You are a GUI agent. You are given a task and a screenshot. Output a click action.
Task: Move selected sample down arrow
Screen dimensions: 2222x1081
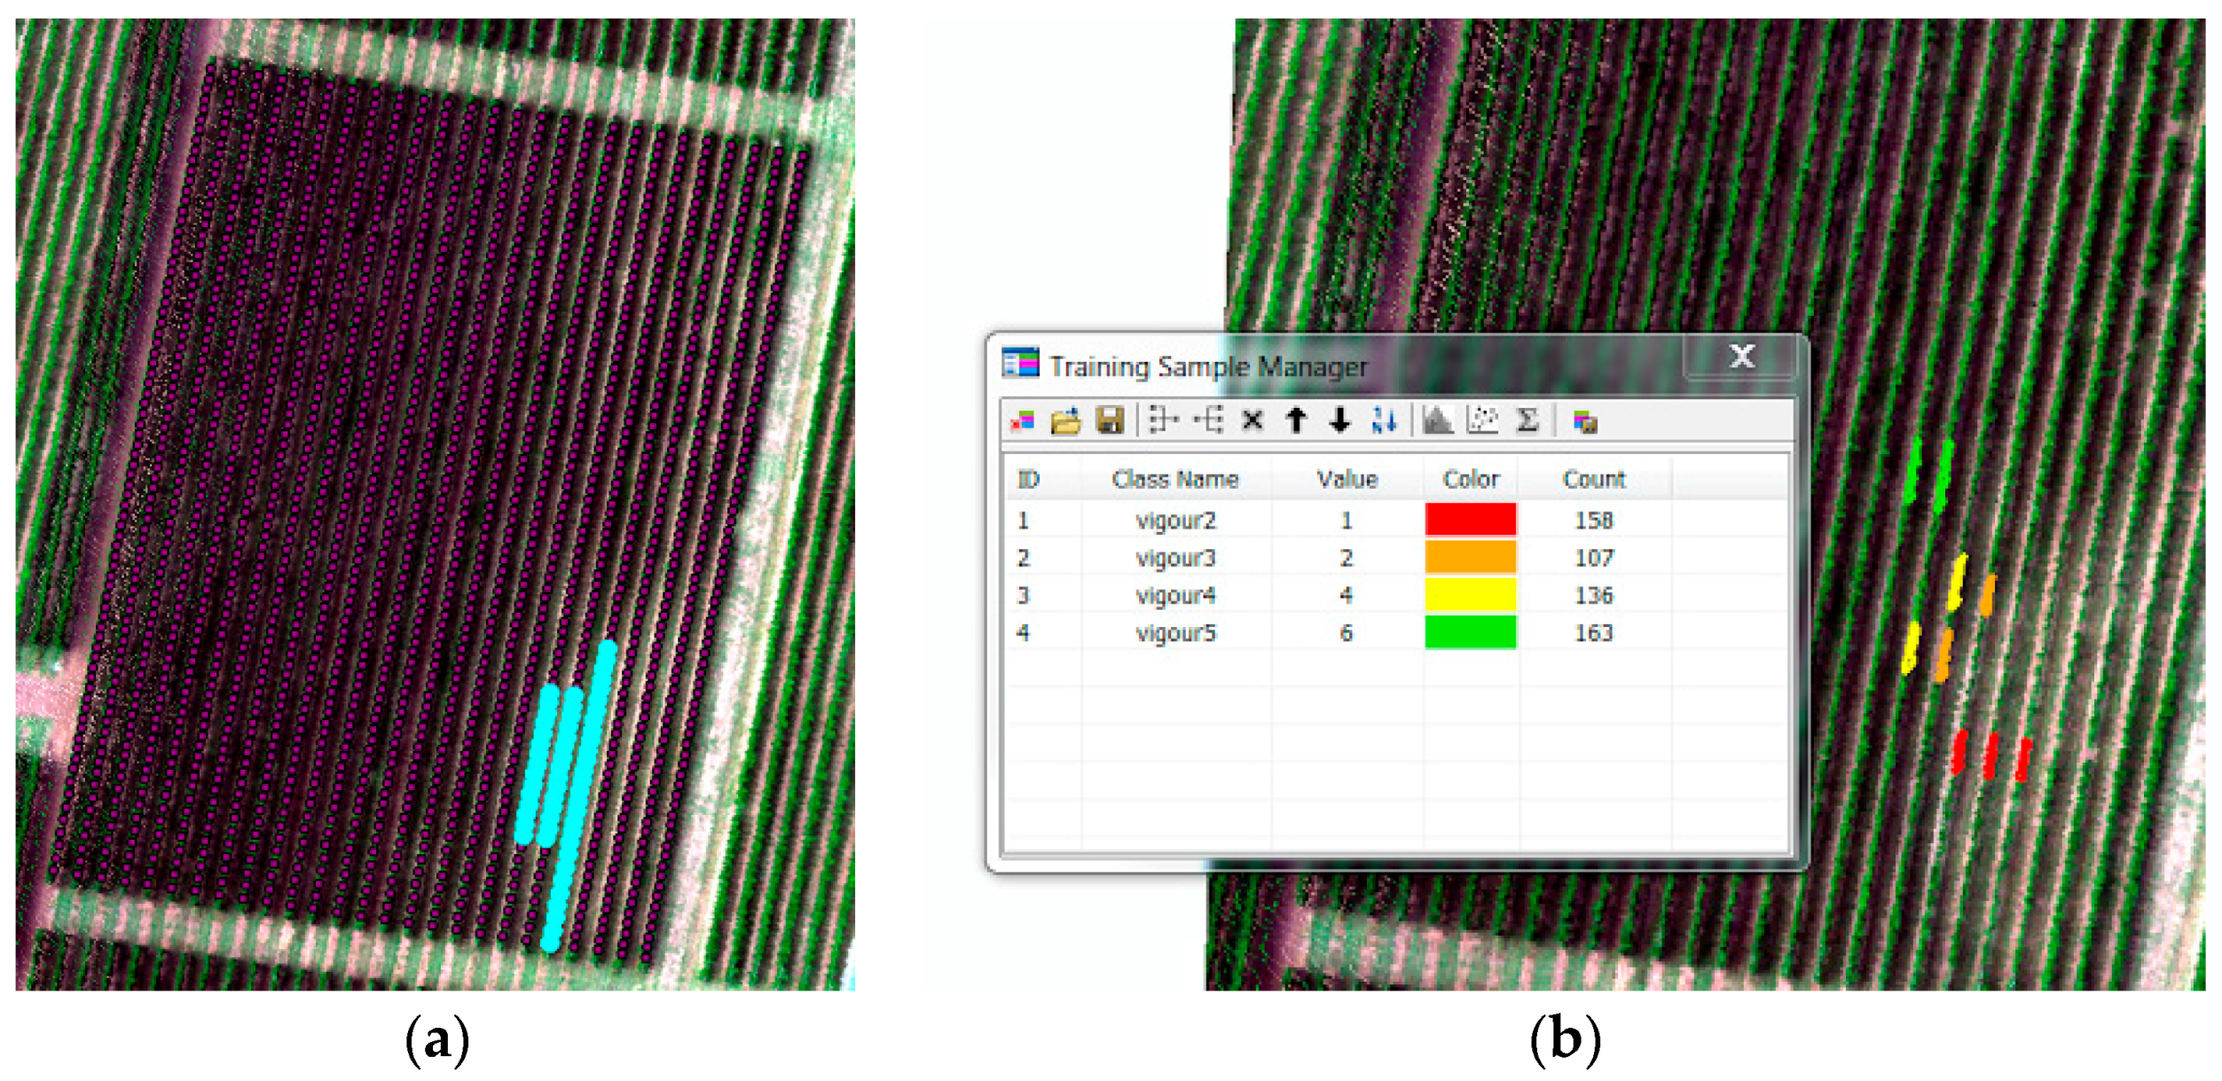(x=1339, y=420)
